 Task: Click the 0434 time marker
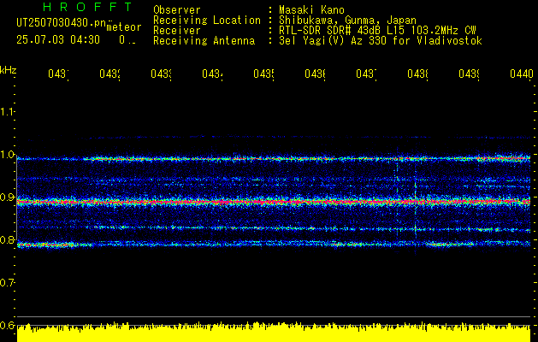tap(212, 74)
